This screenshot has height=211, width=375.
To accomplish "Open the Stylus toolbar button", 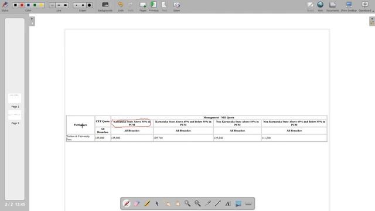I will coord(5,6).
